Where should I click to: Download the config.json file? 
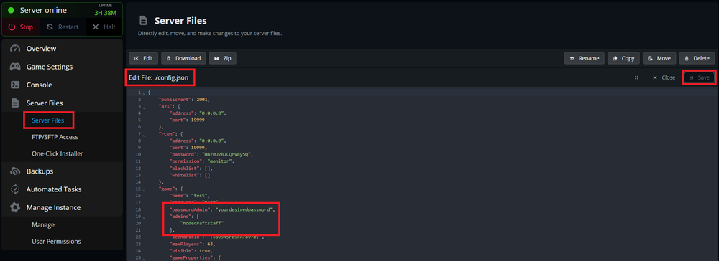(x=183, y=58)
